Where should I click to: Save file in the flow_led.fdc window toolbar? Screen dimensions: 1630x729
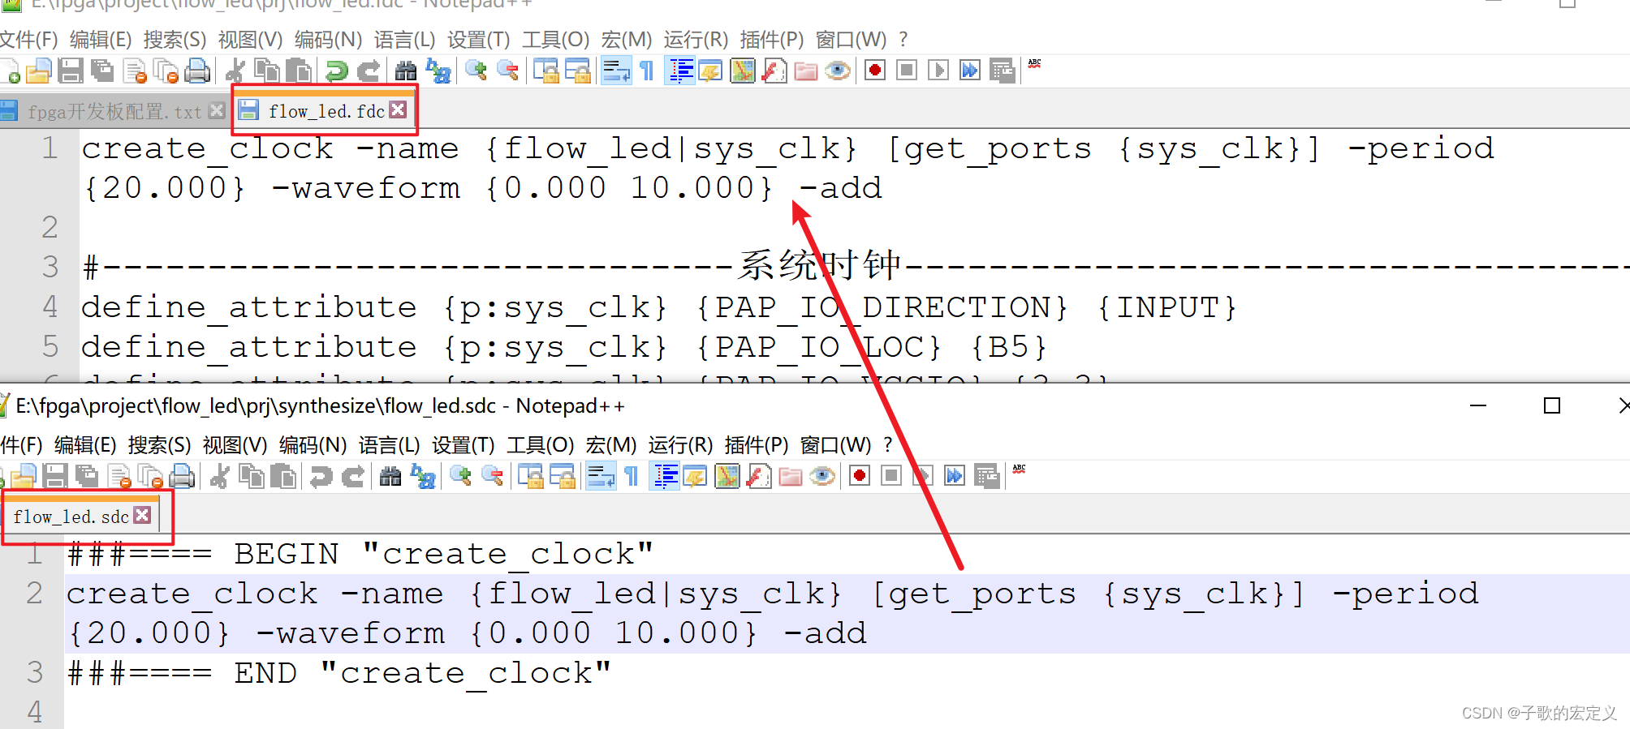pos(71,71)
